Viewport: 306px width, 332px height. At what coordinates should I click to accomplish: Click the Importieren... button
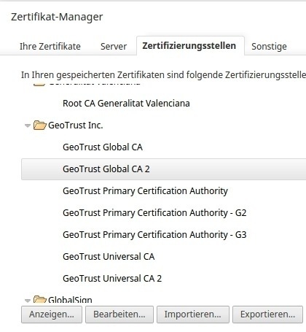[x=193, y=314]
